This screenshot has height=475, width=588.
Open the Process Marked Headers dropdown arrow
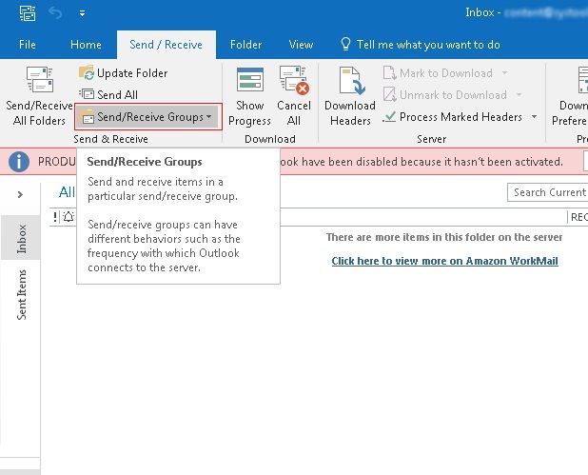click(x=534, y=117)
